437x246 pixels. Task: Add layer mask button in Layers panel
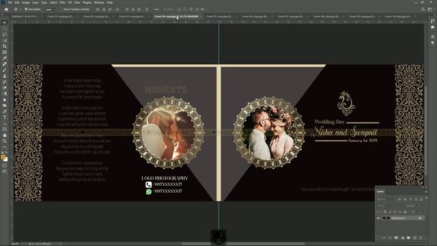396,238
